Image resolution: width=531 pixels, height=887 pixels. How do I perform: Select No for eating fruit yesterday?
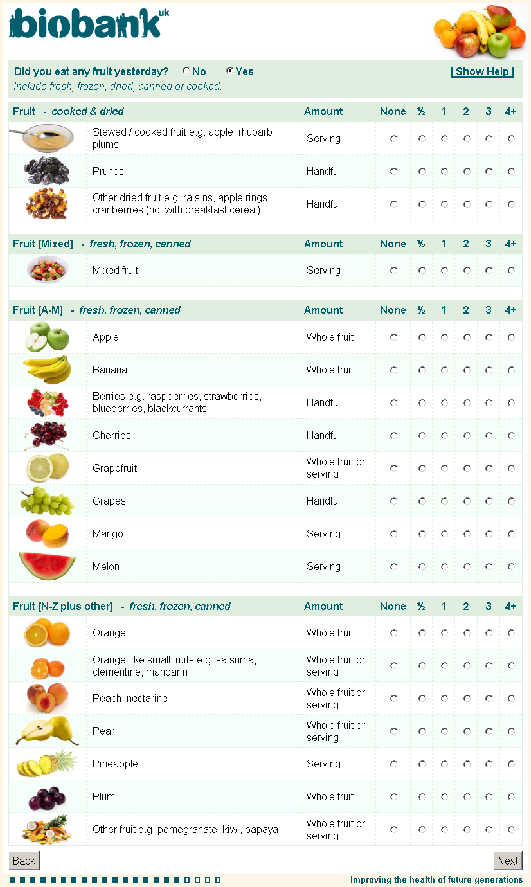tap(186, 71)
